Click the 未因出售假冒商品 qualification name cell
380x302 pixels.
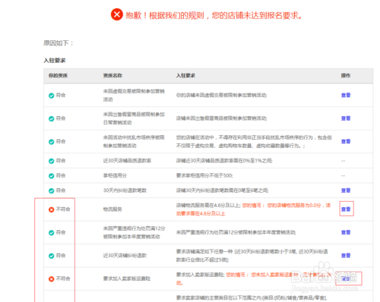coord(134,118)
